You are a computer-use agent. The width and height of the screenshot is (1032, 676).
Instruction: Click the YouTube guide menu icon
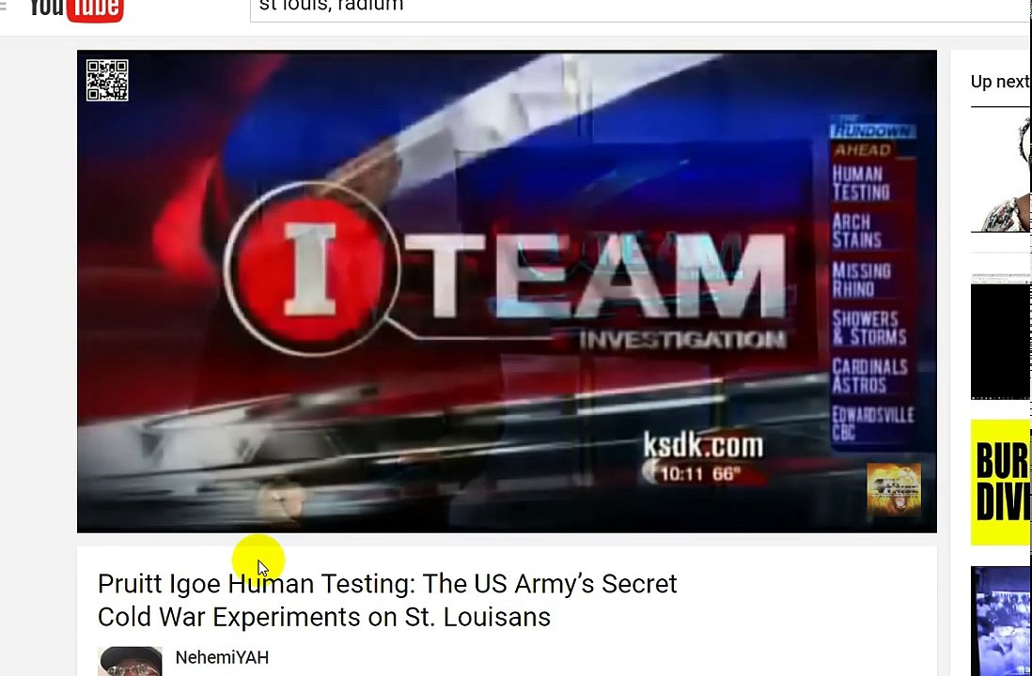click(3, 7)
